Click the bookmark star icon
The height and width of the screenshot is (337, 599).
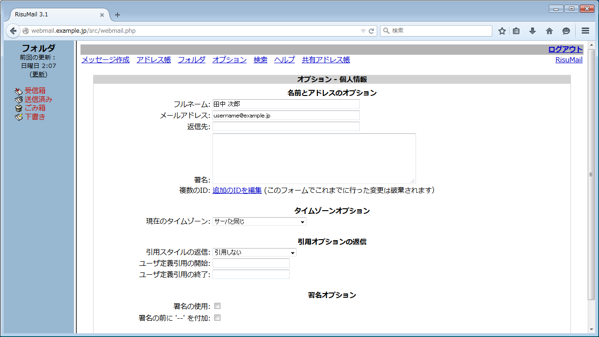click(502, 31)
